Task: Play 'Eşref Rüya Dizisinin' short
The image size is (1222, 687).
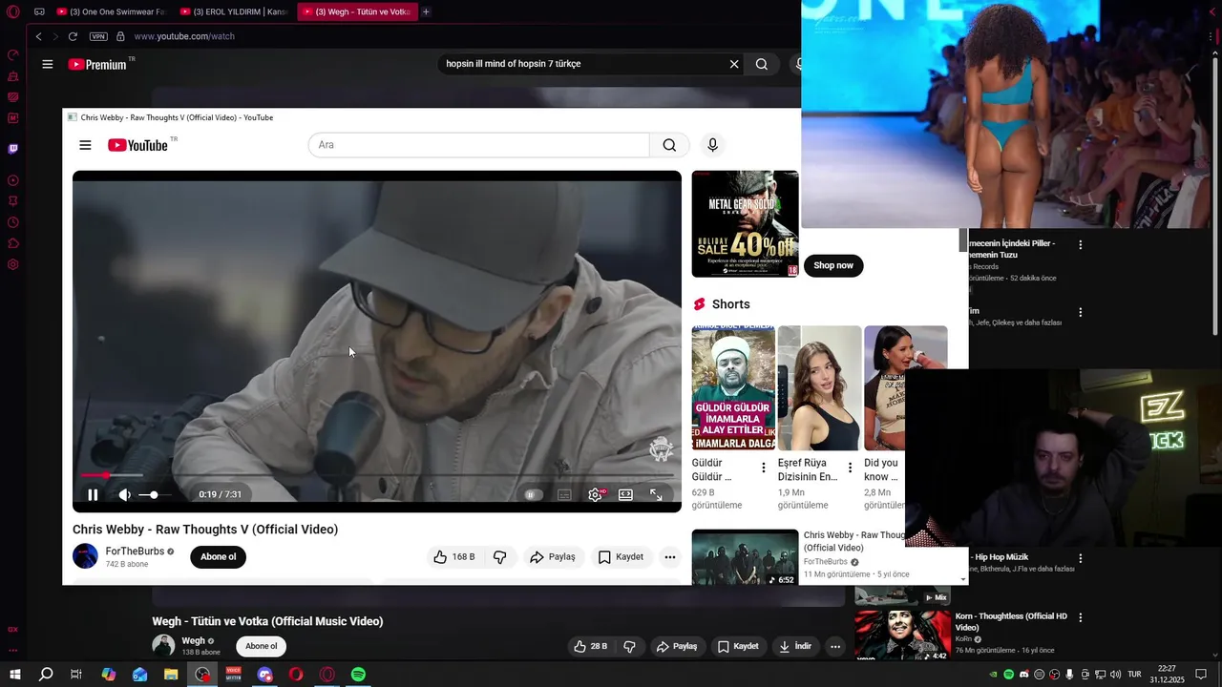Action: coord(819,388)
